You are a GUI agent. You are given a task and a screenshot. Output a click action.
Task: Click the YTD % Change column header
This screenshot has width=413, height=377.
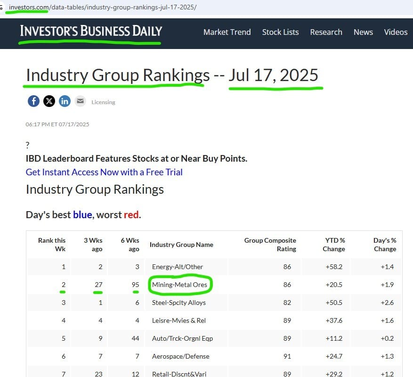pos(334,245)
